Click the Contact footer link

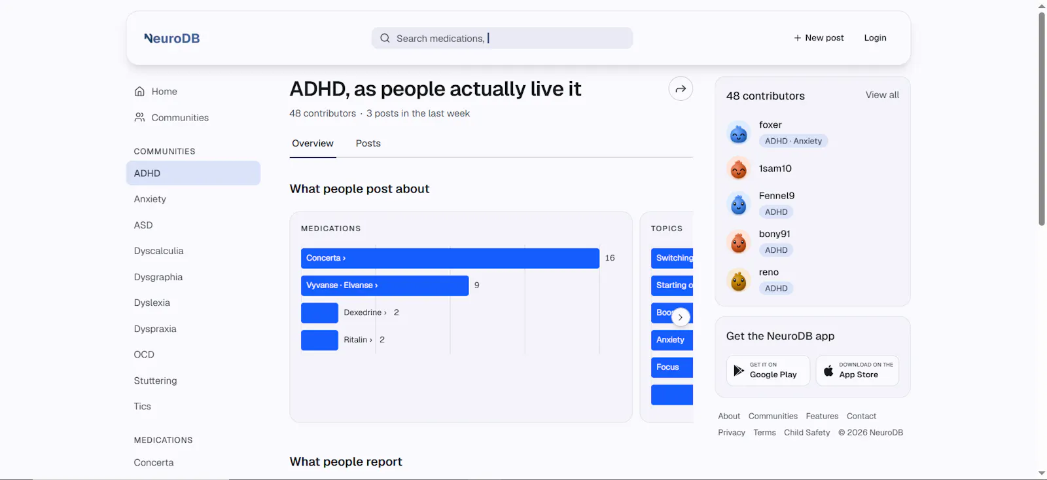pos(861,416)
